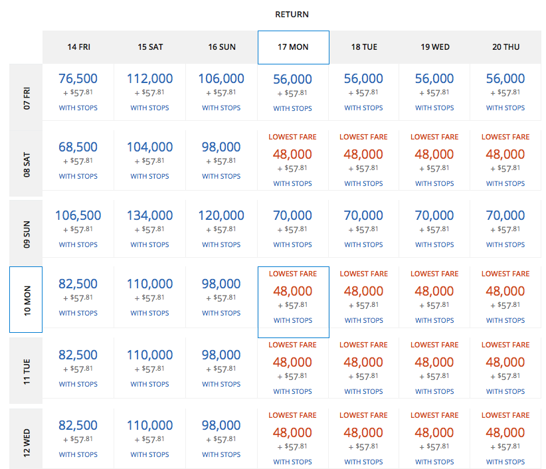Screen dimensions: 546x469
Task: Select the 17 MON return column header
Action: click(293, 47)
